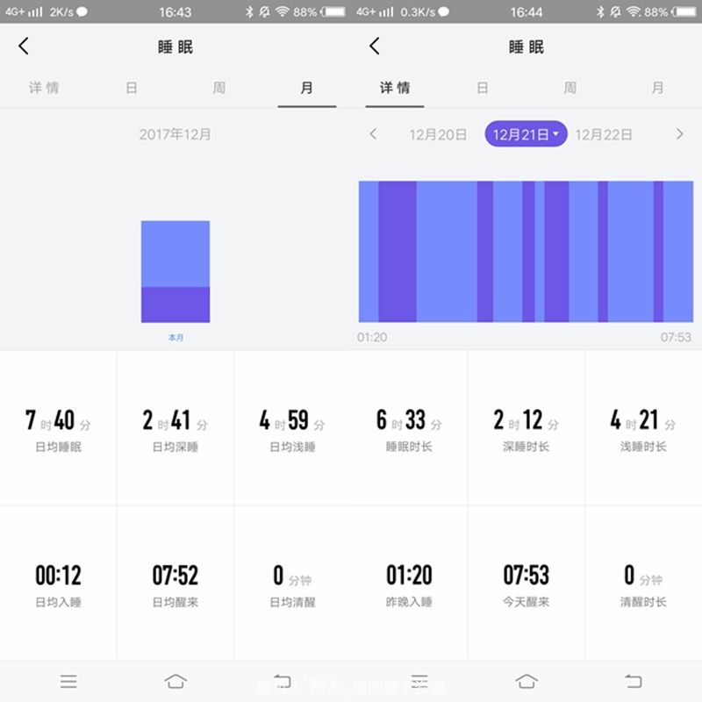This screenshot has width=702, height=702.
Task: Tap the back arrow on the right sleep screen
Action: tap(373, 46)
